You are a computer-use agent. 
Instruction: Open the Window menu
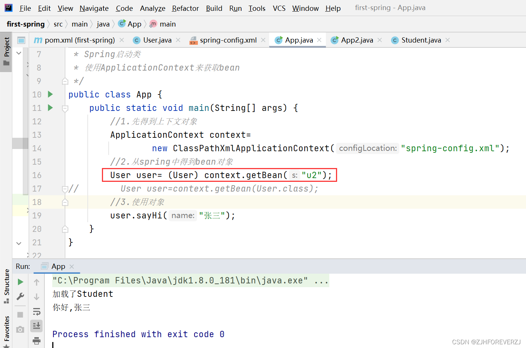tap(305, 8)
